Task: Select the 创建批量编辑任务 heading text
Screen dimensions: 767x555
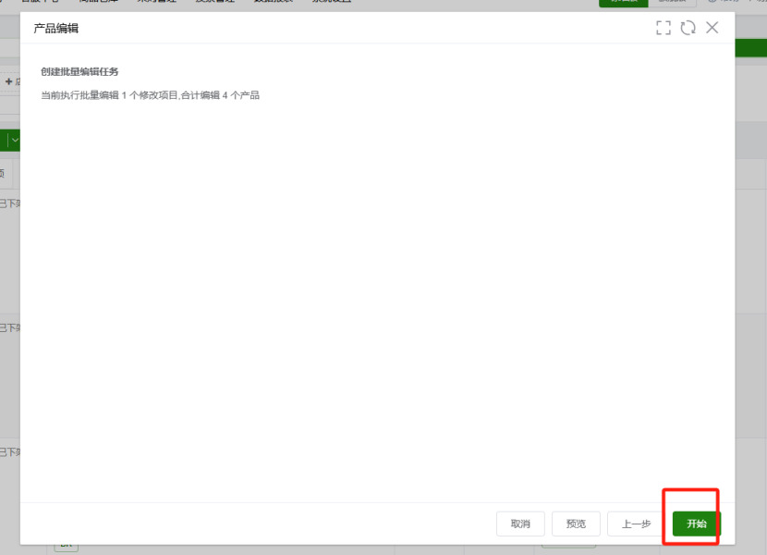Action: point(79,71)
